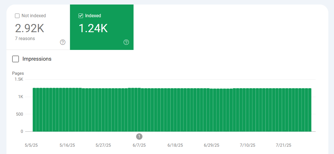
Task: Select the 2.92K not indexed count
Action: coord(30,28)
